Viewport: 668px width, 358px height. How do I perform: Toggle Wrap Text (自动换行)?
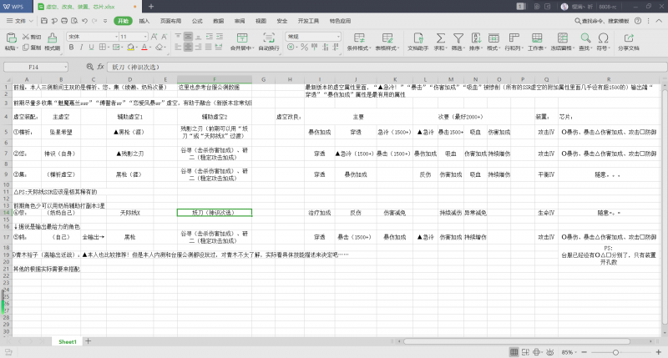pyautogui.click(x=269, y=41)
